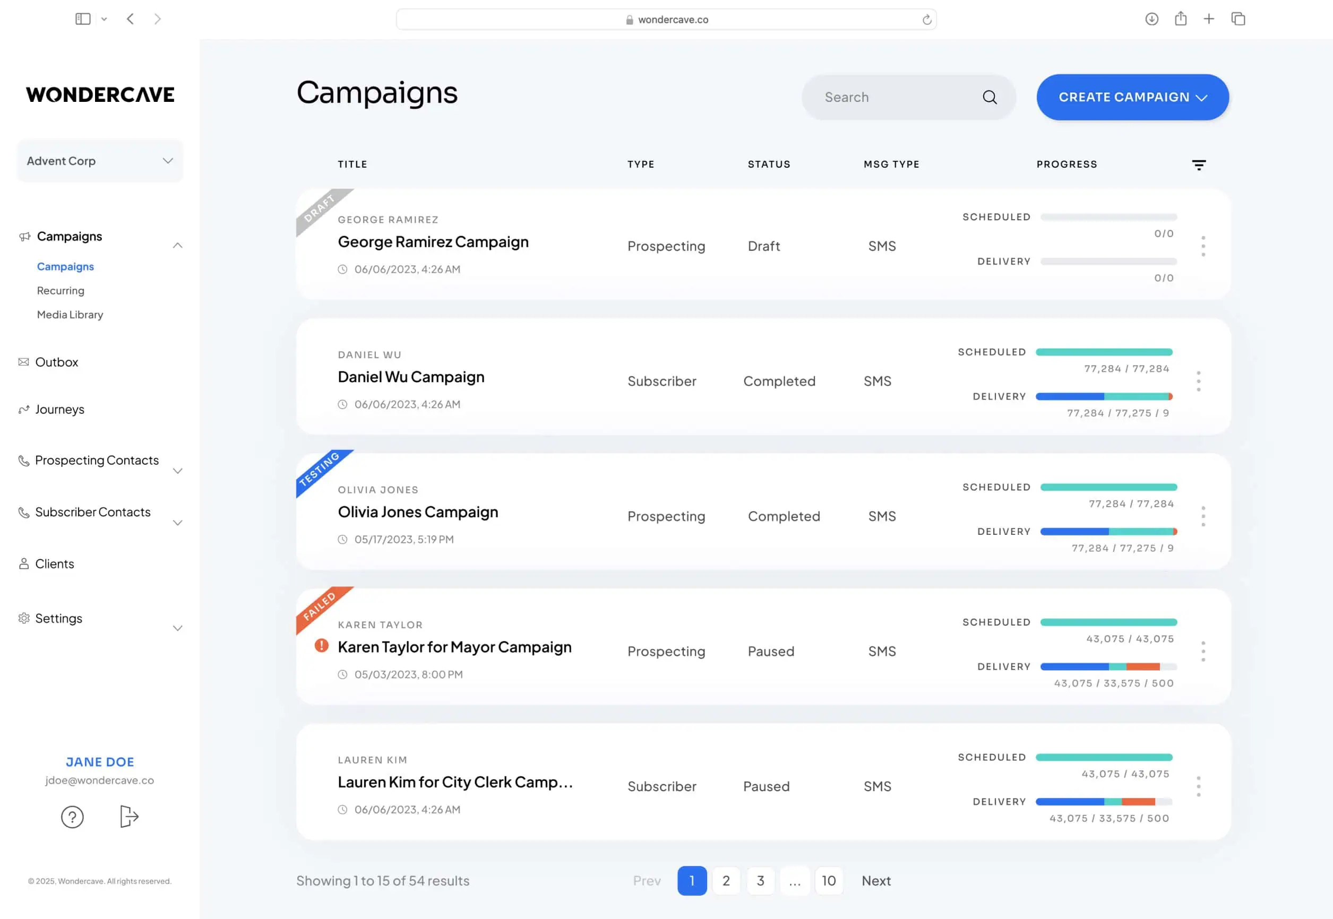Go forward with browser forward arrow
The image size is (1333, 919).
click(157, 19)
